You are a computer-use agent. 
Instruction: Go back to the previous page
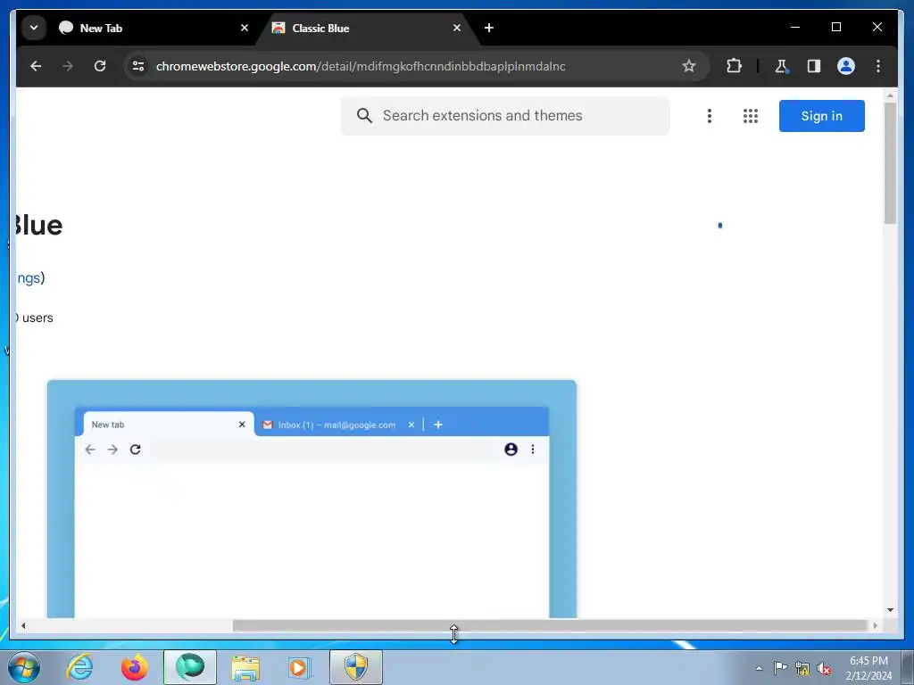(x=36, y=66)
